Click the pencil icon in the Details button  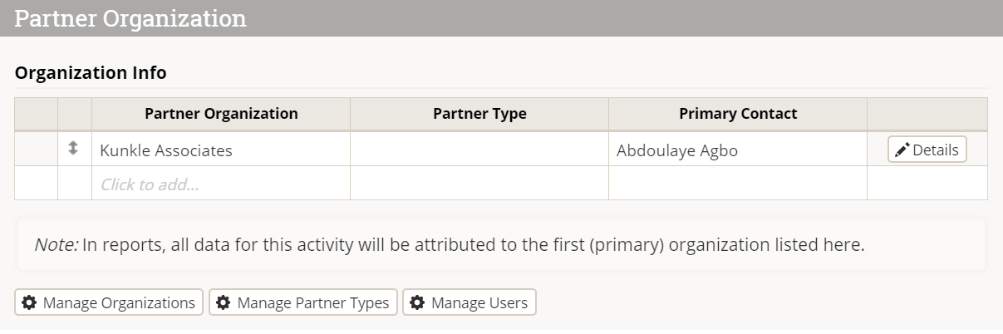pos(902,150)
